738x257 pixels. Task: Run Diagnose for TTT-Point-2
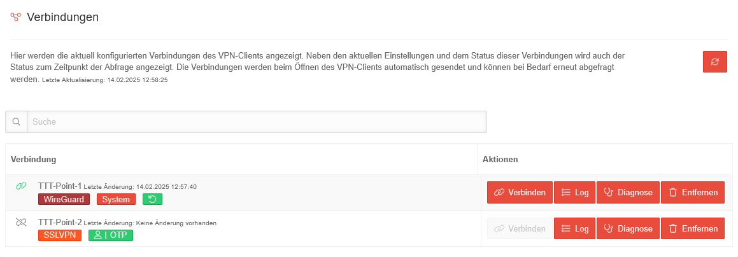point(628,228)
